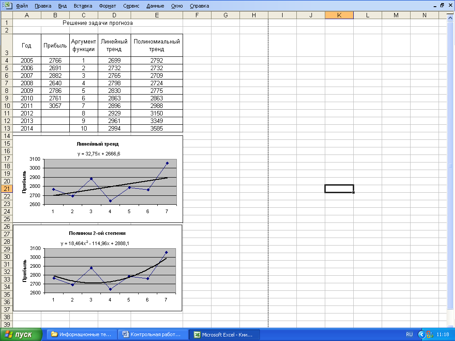Click the vertical scrollbar up arrow
Viewport: 455px width, 341px height.
click(x=450, y=18)
